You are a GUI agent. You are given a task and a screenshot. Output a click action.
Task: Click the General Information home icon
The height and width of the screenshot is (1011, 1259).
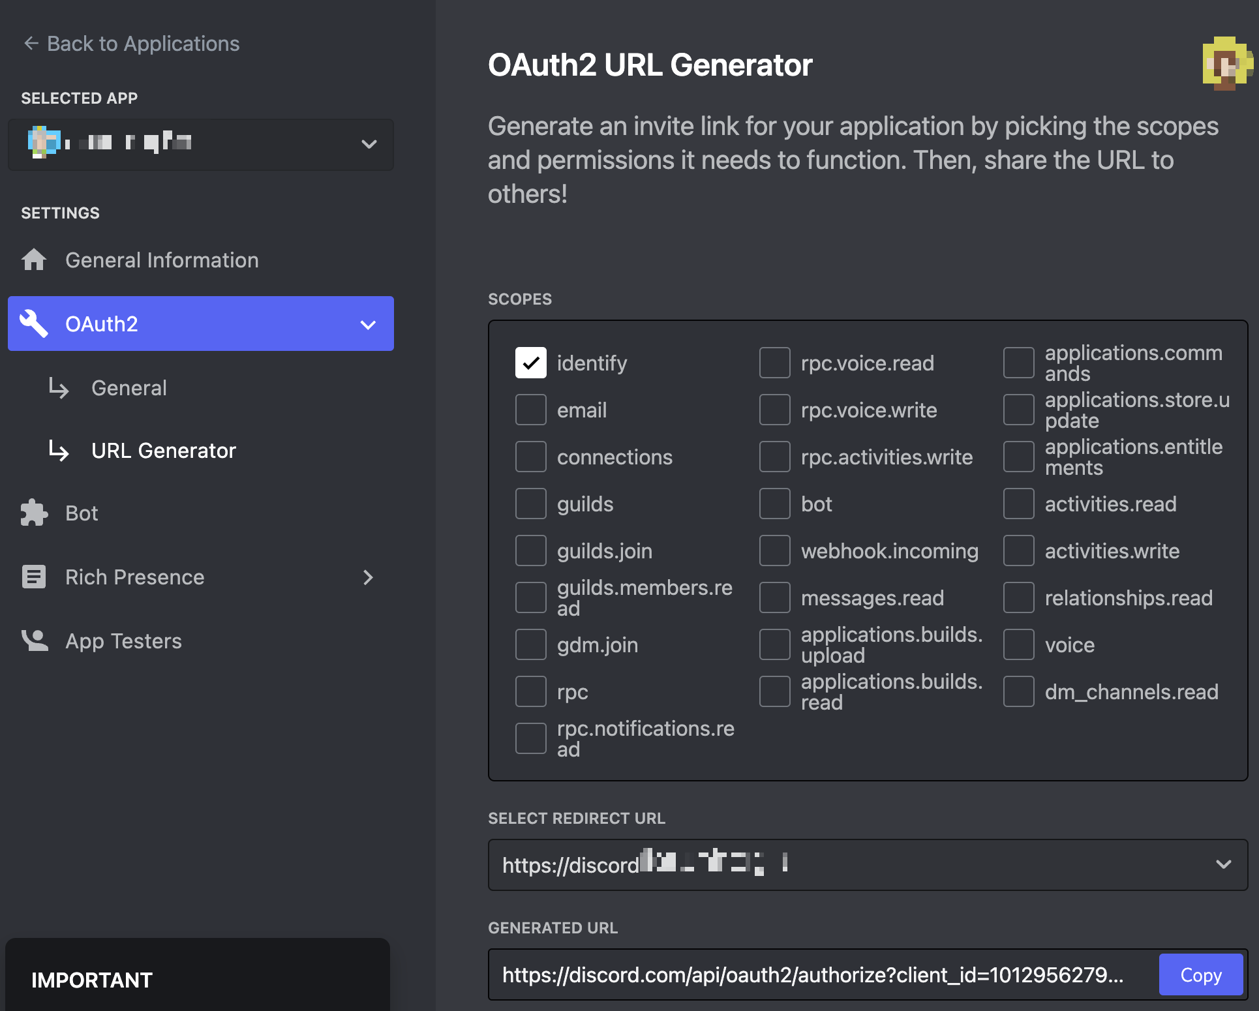click(34, 260)
